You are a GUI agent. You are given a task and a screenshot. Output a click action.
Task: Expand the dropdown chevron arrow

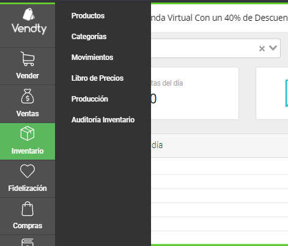[x=273, y=48]
